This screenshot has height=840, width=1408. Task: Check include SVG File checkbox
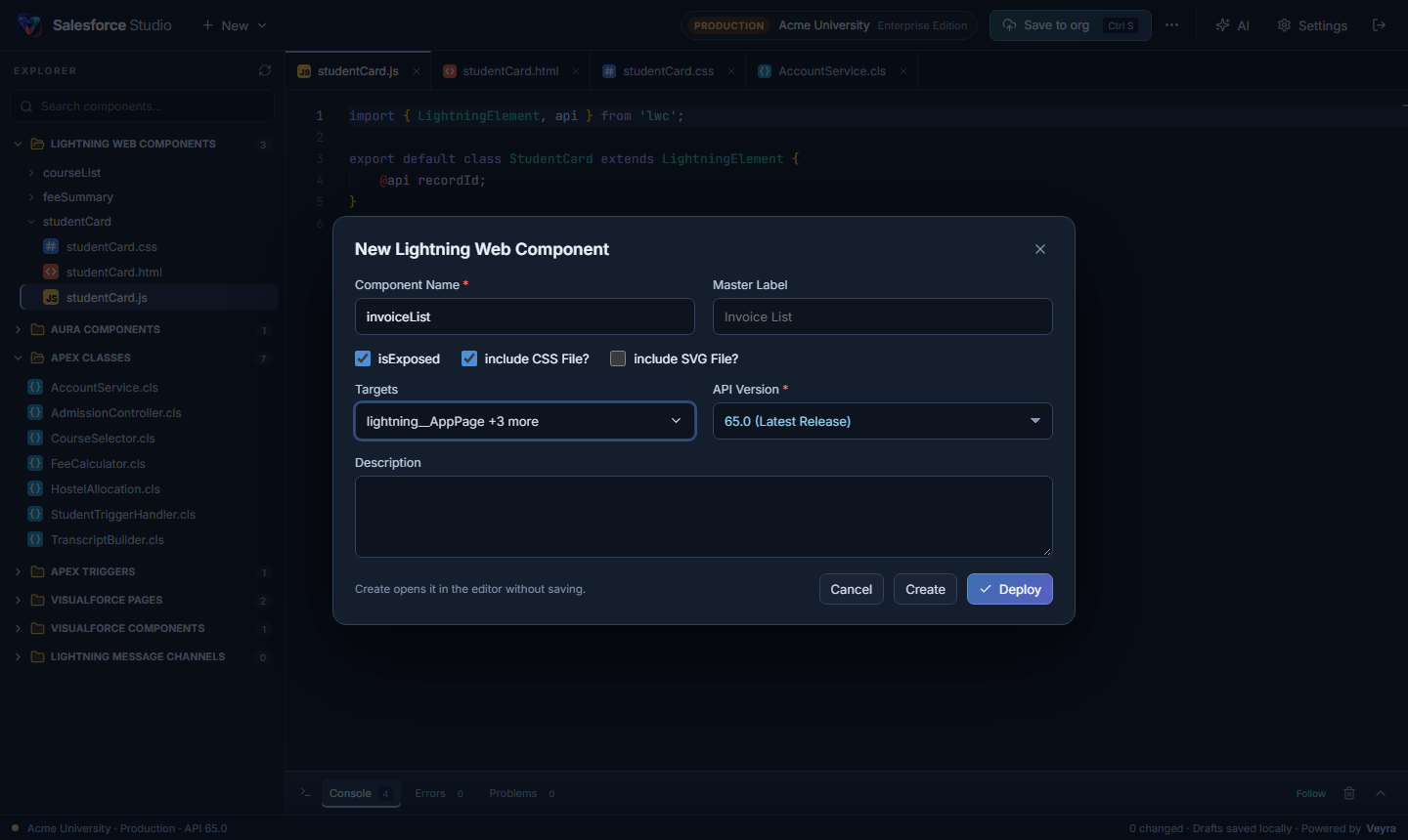[618, 358]
